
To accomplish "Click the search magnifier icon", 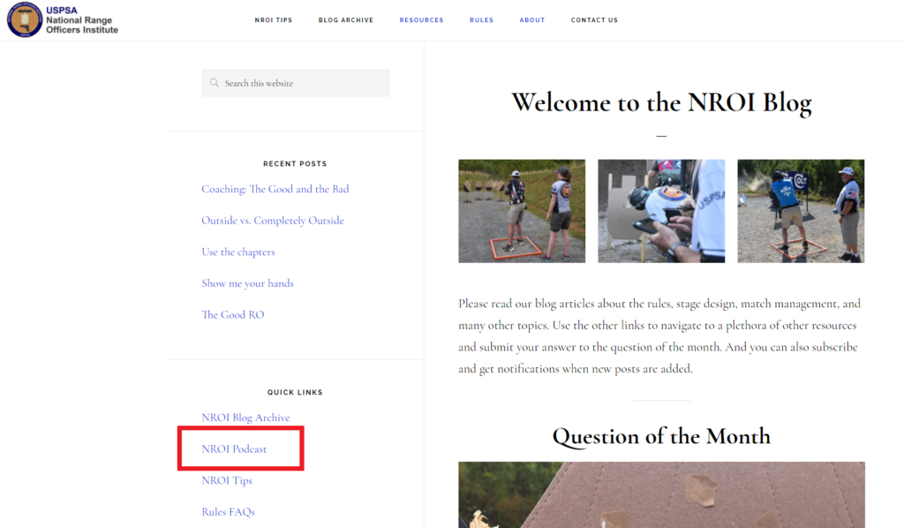I will [x=214, y=83].
